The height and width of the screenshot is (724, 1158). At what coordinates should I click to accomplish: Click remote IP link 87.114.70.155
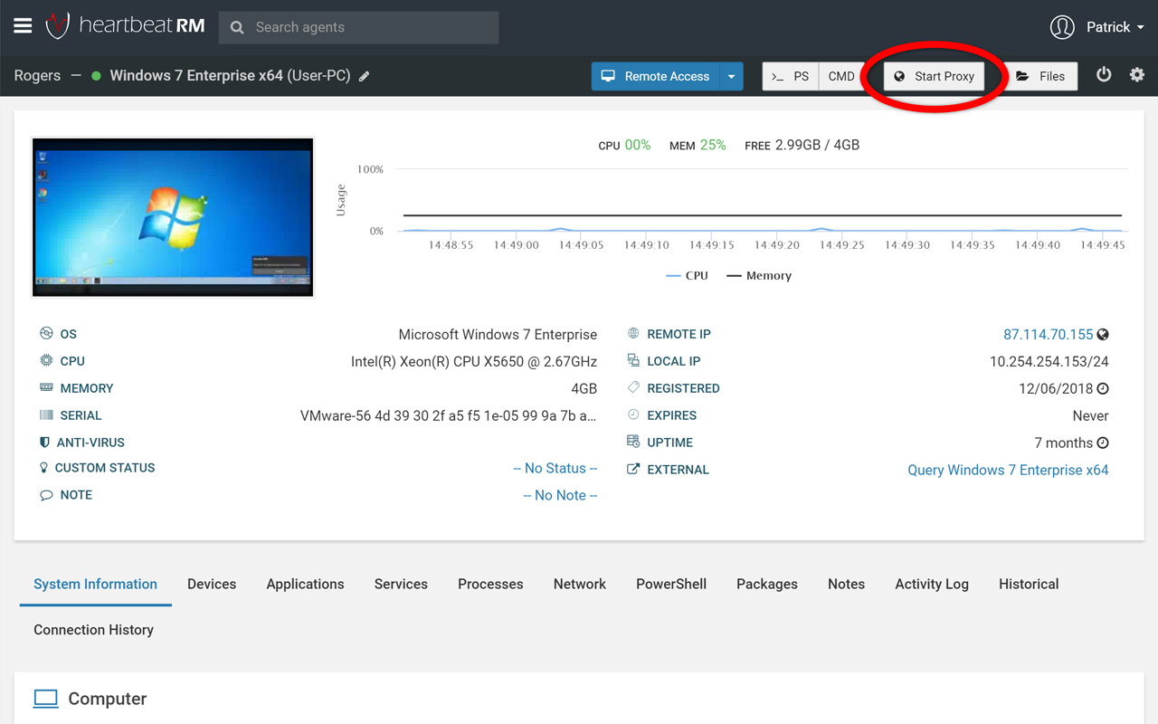coord(1049,335)
